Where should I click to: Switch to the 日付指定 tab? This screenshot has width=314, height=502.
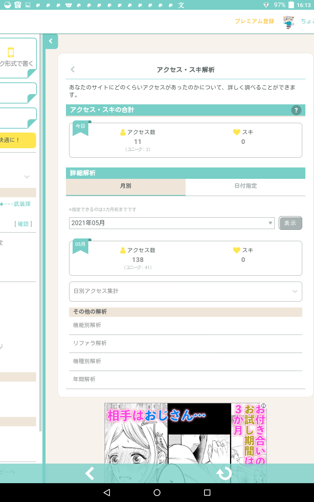(245, 186)
